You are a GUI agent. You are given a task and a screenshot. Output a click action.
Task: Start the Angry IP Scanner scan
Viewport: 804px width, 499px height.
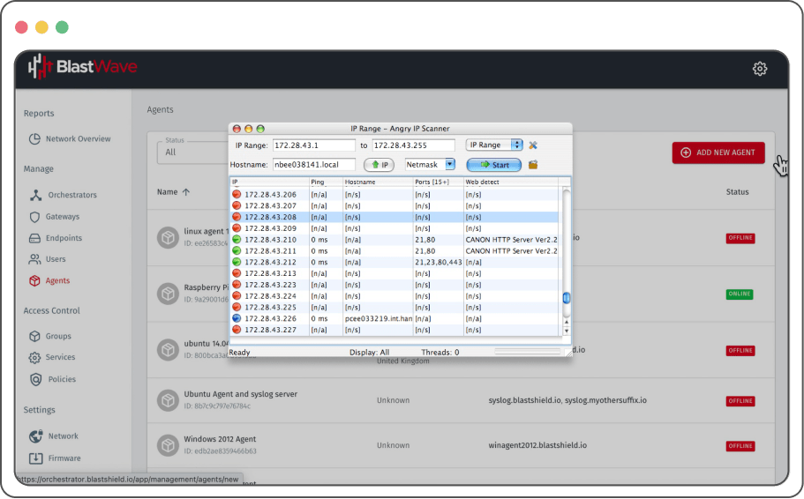(493, 165)
